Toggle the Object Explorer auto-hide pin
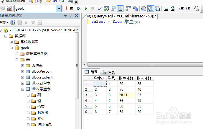Screen dimensions: 203x129 coord(70,16)
